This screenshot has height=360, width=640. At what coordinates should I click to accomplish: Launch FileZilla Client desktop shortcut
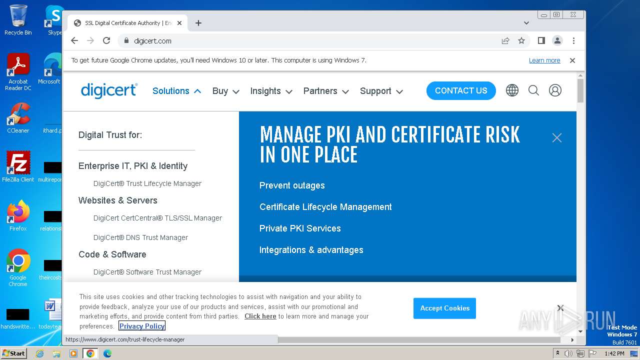pos(18,167)
